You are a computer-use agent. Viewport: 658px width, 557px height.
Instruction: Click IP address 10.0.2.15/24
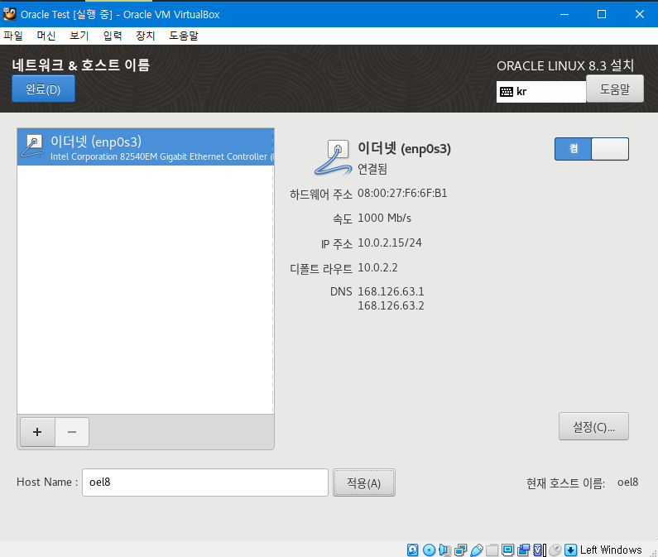coord(390,243)
